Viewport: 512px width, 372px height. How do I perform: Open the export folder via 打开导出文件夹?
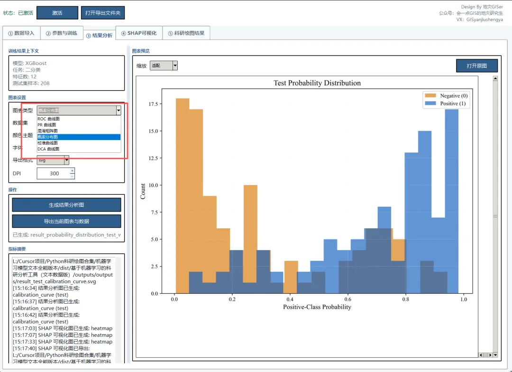click(x=102, y=13)
